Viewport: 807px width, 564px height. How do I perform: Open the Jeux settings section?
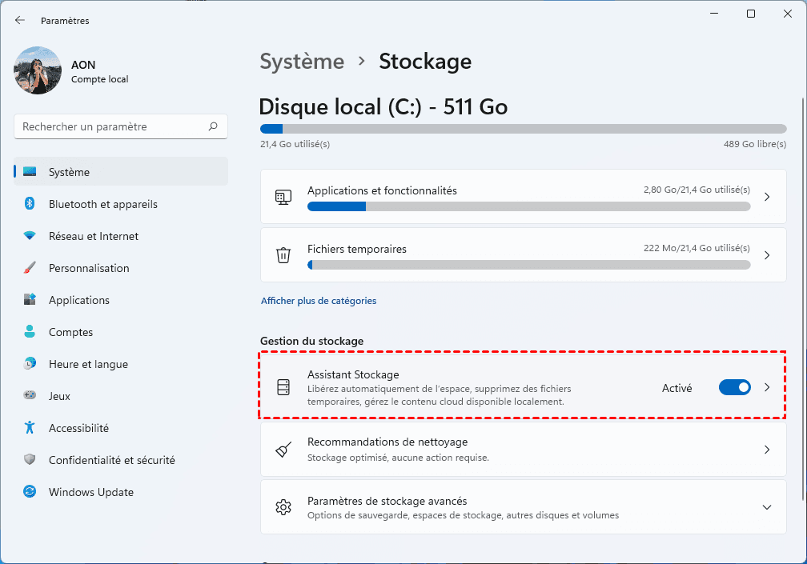[59, 396]
